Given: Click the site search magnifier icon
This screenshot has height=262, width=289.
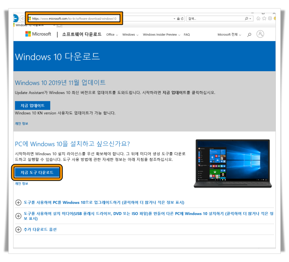Looking at the screenshot, I should (249, 34).
